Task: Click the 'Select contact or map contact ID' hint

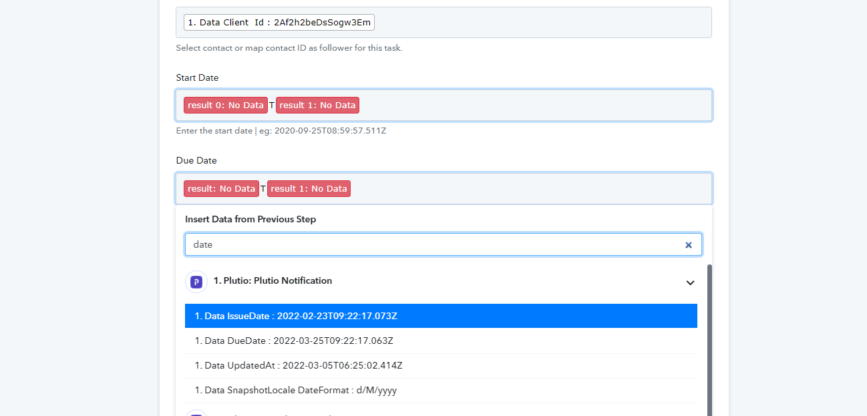Action: (289, 47)
